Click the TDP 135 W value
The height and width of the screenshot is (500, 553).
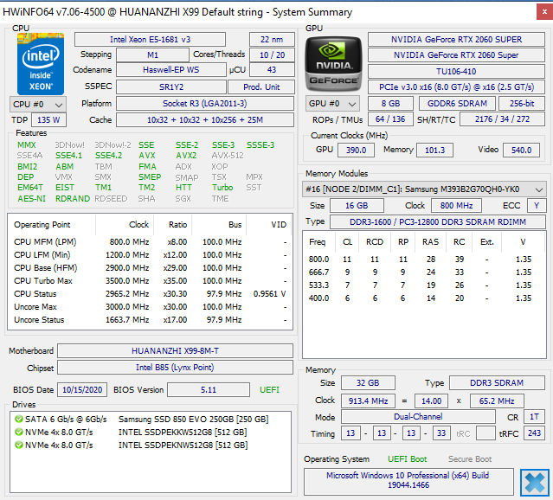(48, 120)
